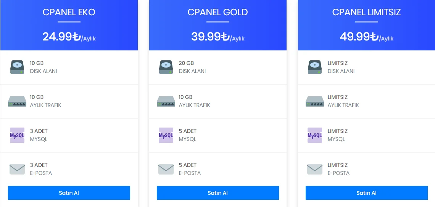Screen dimensions: 435x207
Task: Click the envelope icon in CPANEL LIMITSIZ
Action: point(315,169)
